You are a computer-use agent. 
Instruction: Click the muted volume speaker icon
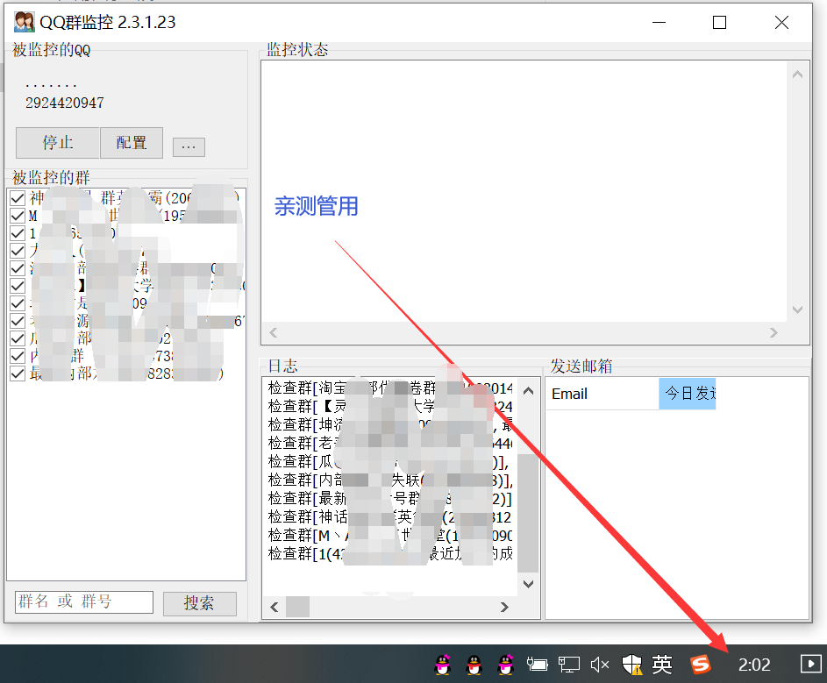pyautogui.click(x=600, y=665)
